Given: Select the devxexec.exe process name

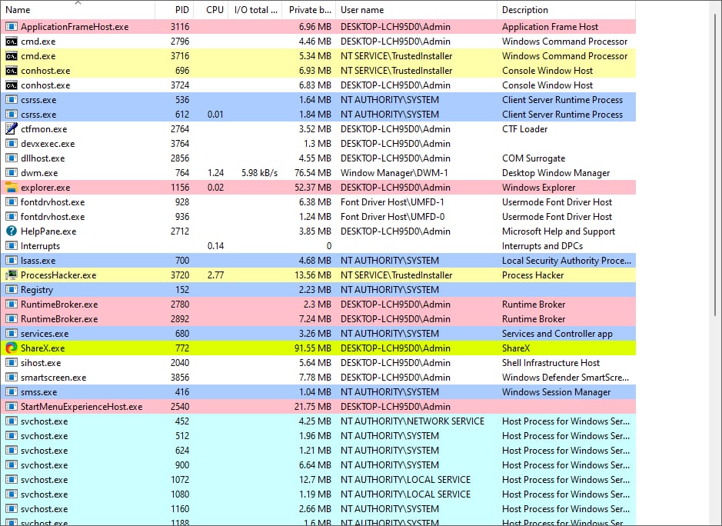Looking at the screenshot, I should 48,144.
